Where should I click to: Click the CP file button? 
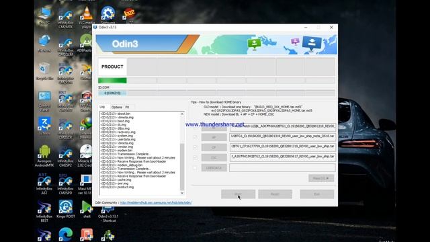(214, 147)
